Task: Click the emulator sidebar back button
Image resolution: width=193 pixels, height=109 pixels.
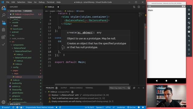Action: tap(189, 41)
